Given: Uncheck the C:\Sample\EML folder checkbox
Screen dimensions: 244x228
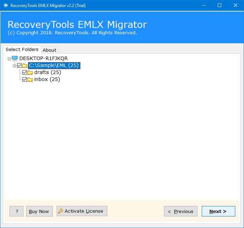Looking at the screenshot, I should pos(20,65).
